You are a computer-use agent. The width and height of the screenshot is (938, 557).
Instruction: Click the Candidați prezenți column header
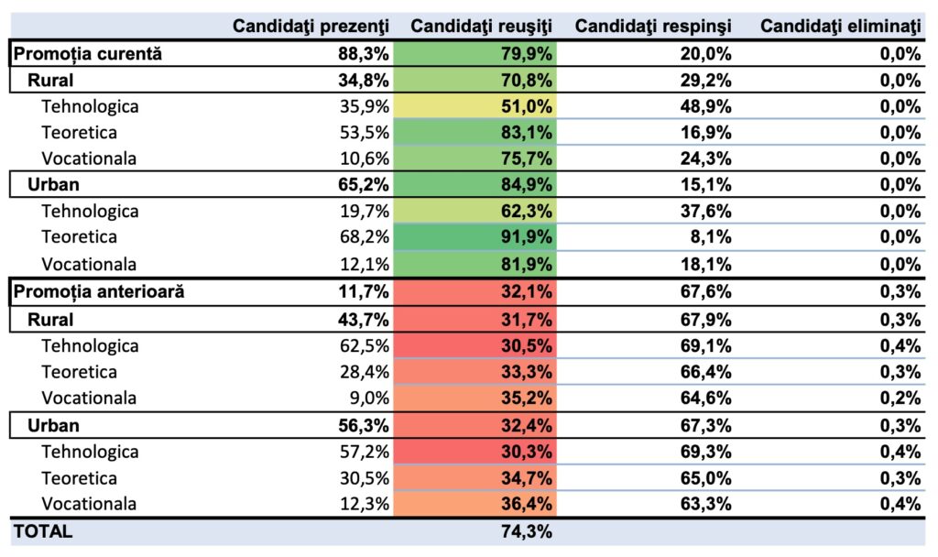tap(311, 26)
